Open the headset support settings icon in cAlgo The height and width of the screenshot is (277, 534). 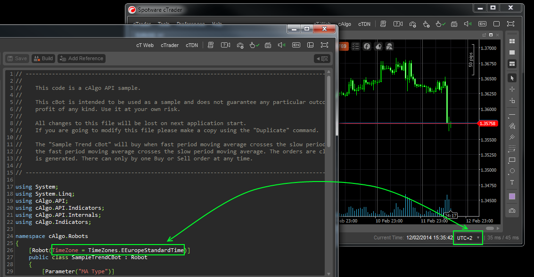point(240,45)
